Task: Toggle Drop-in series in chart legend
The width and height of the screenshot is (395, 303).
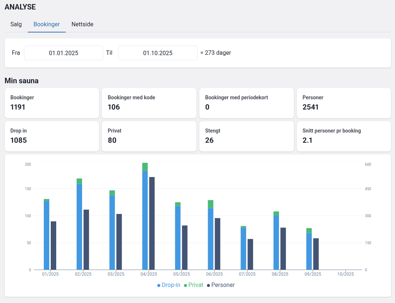Action: click(169, 285)
